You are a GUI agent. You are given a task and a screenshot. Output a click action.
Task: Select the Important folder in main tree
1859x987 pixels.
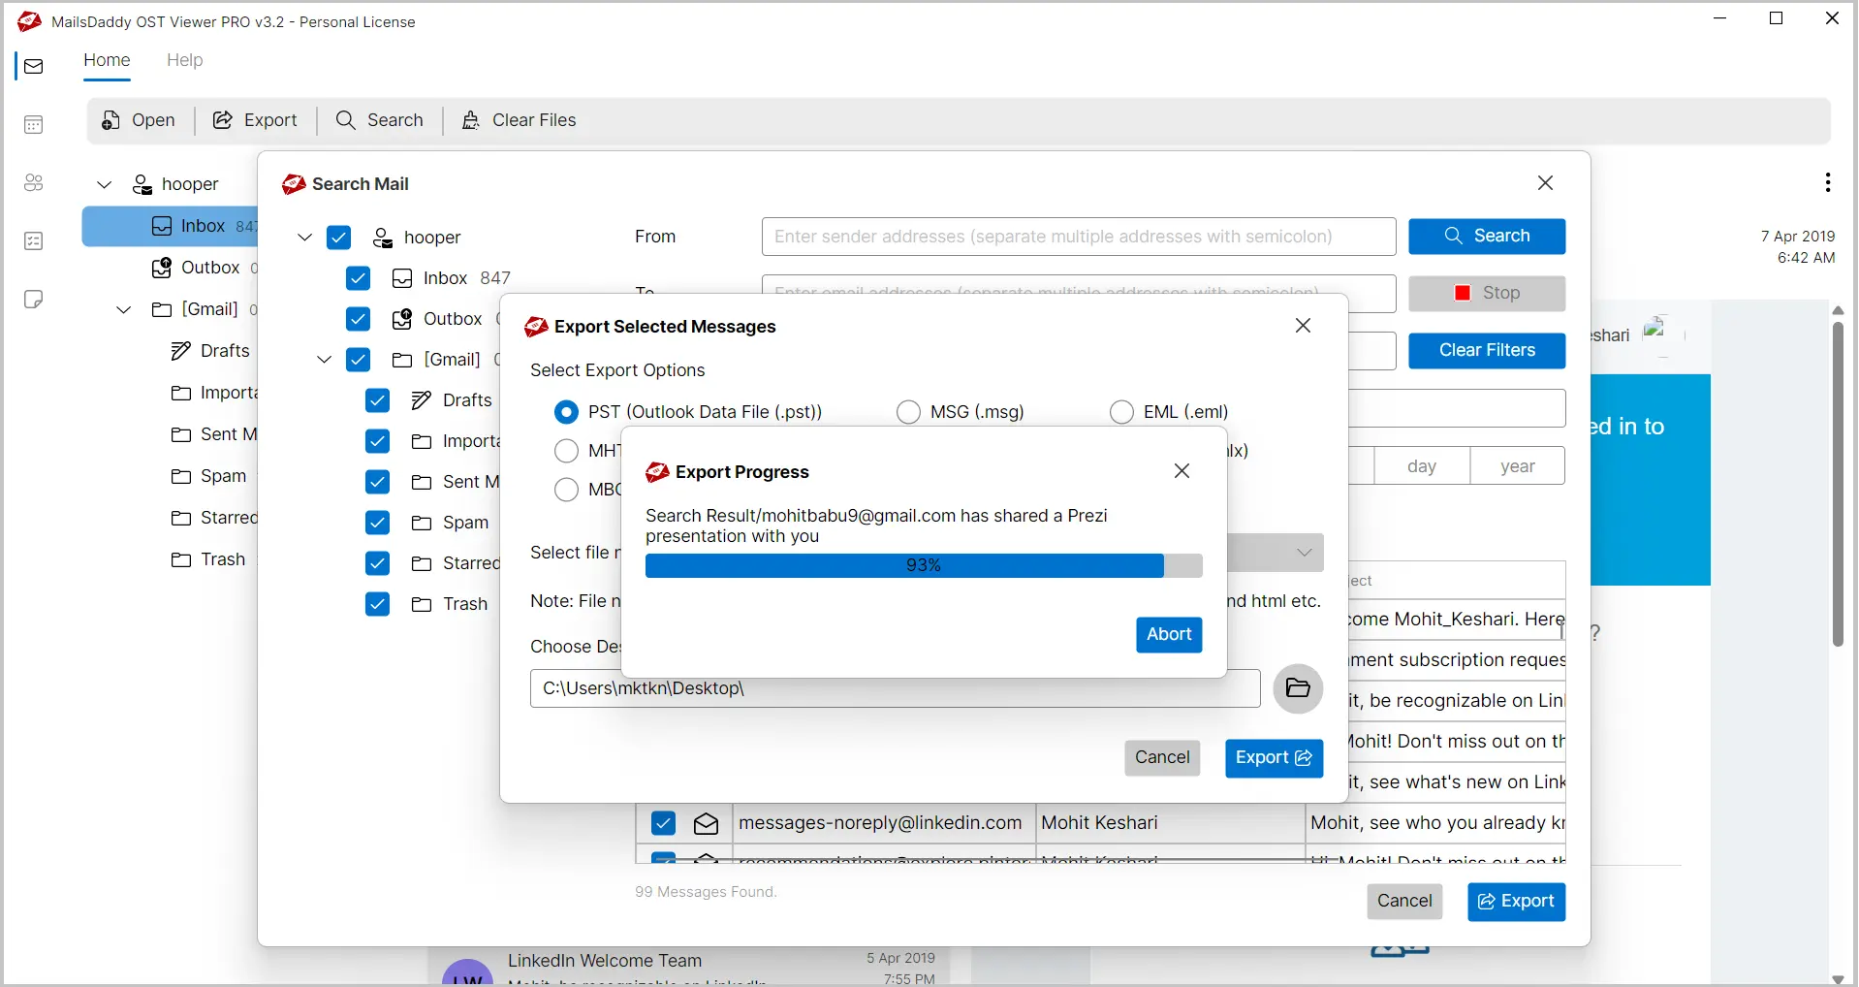[213, 393]
